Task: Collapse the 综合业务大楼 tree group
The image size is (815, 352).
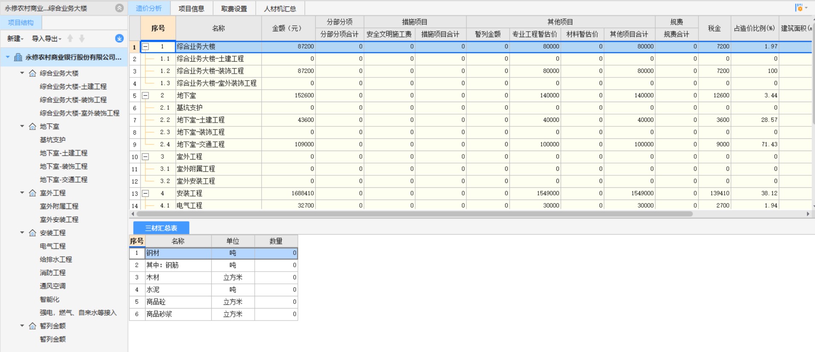Action: (22, 73)
